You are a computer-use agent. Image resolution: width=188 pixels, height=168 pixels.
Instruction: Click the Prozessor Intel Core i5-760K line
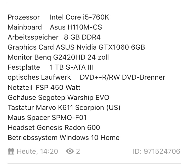pos(58,17)
